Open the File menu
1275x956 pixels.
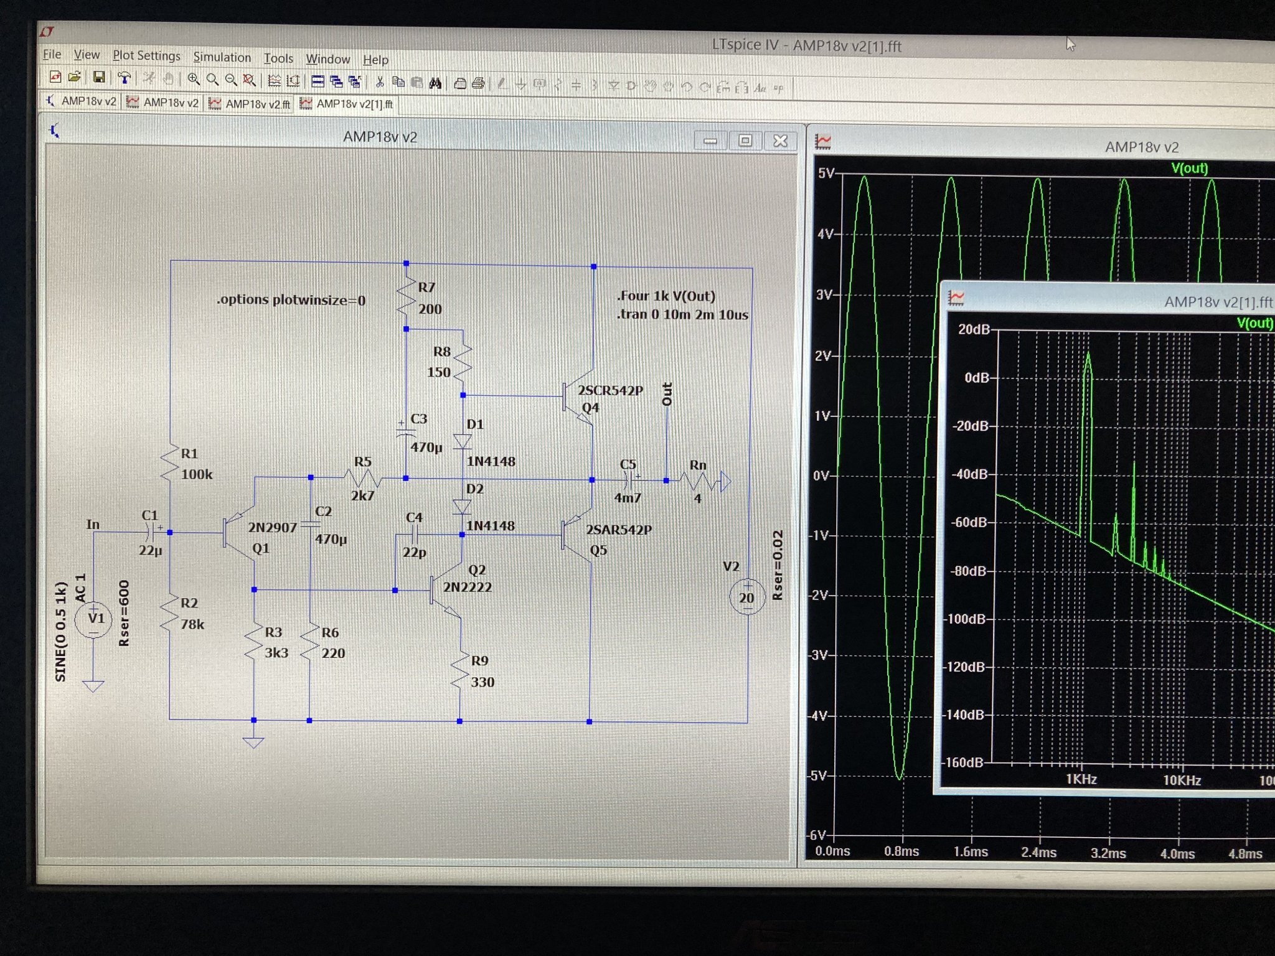[x=52, y=55]
